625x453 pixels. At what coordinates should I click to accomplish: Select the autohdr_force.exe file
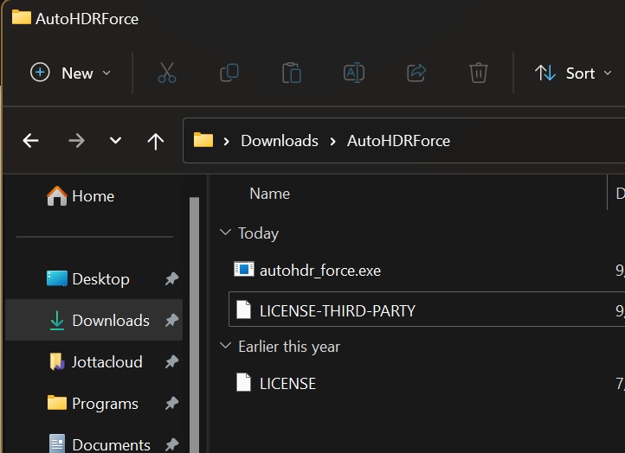(319, 271)
